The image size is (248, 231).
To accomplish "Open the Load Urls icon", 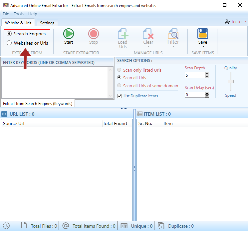I will (x=123, y=34).
